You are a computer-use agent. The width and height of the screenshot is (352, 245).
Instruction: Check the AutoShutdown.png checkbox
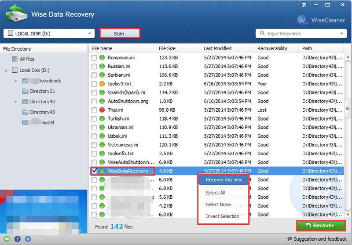94,102
